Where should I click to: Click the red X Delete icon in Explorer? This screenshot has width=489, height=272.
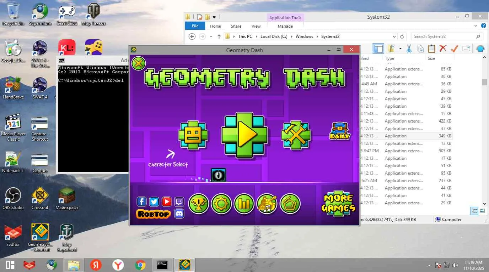(443, 49)
